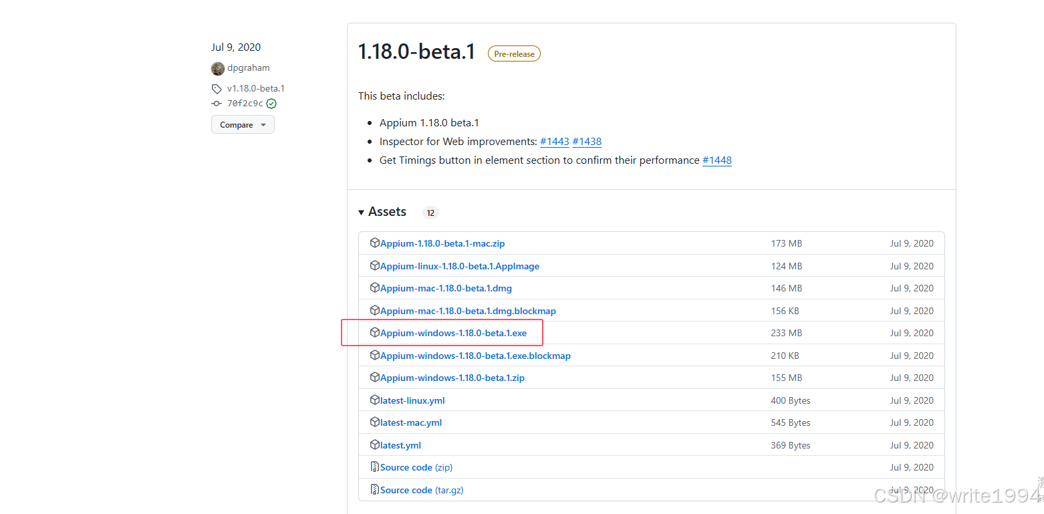The width and height of the screenshot is (1044, 514).
Task: Open pull request #1448 link
Action: point(717,160)
